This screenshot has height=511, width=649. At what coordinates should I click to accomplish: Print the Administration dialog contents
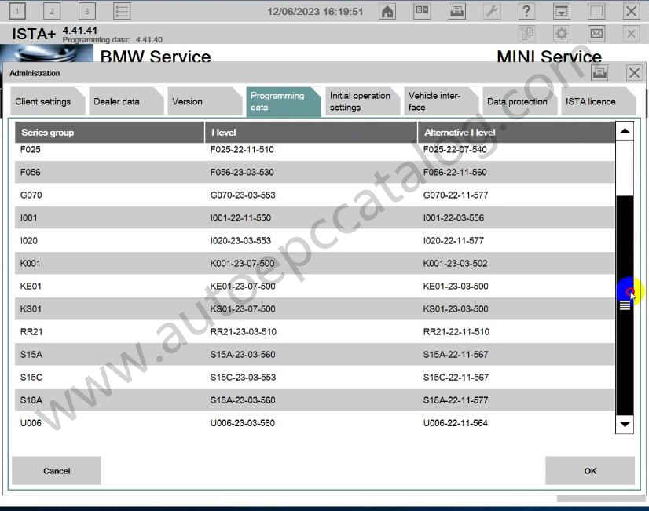coord(599,73)
